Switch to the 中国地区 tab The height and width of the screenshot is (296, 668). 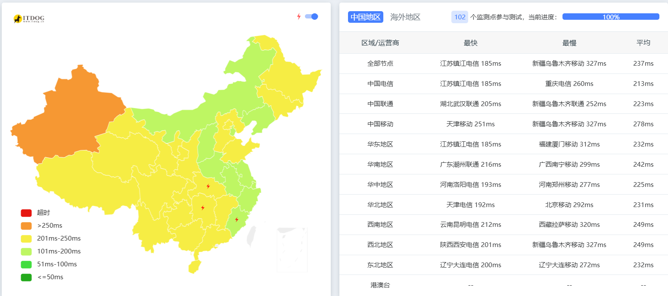tap(366, 17)
